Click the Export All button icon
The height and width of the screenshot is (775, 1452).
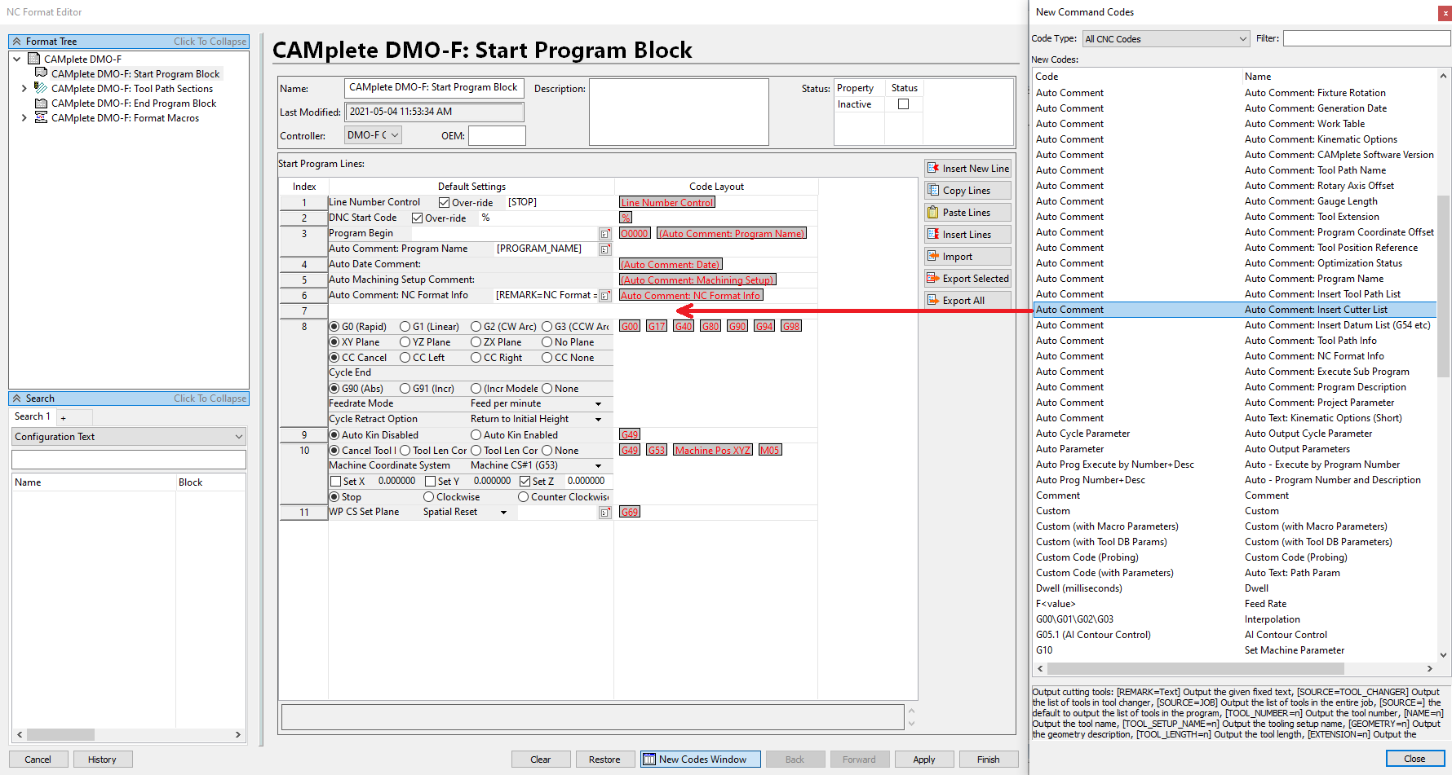(x=933, y=300)
